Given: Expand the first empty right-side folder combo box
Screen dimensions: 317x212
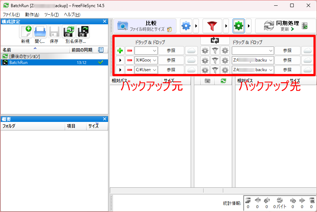Looking at the screenshot, I should (x=270, y=51).
